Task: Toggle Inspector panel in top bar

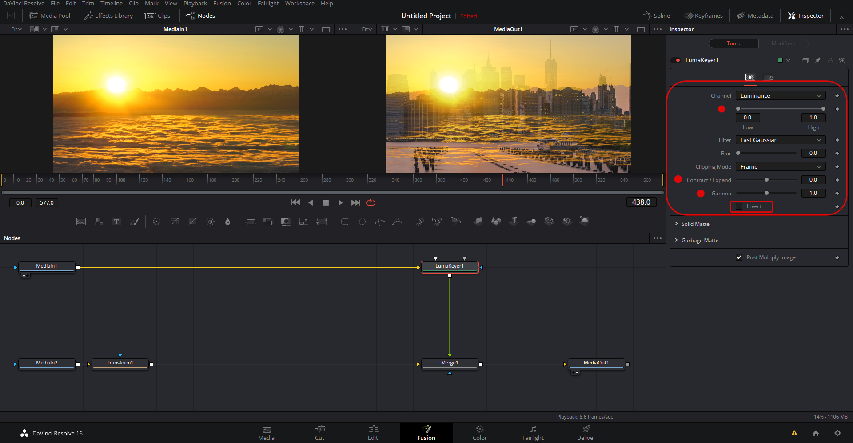Action: [x=805, y=16]
